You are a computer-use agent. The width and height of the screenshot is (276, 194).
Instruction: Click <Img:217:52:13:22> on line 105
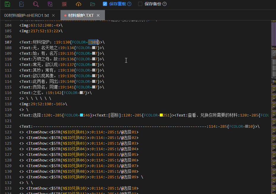(40, 31)
